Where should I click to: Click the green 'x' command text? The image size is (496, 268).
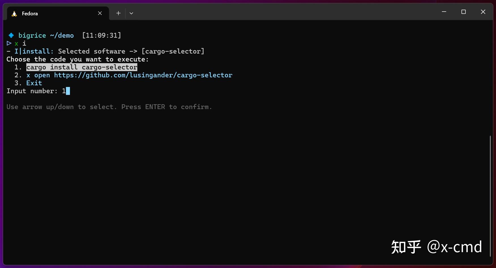point(16,43)
